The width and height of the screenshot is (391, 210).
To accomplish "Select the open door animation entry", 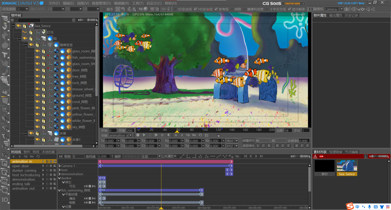I will point(20,166).
